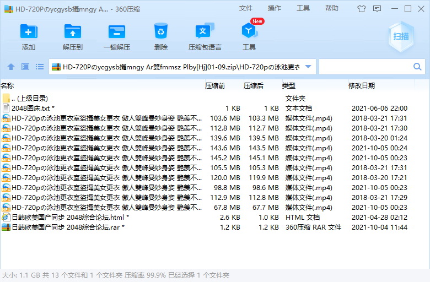Select the MP4 icon of the 103.6 MB file

tap(6, 118)
